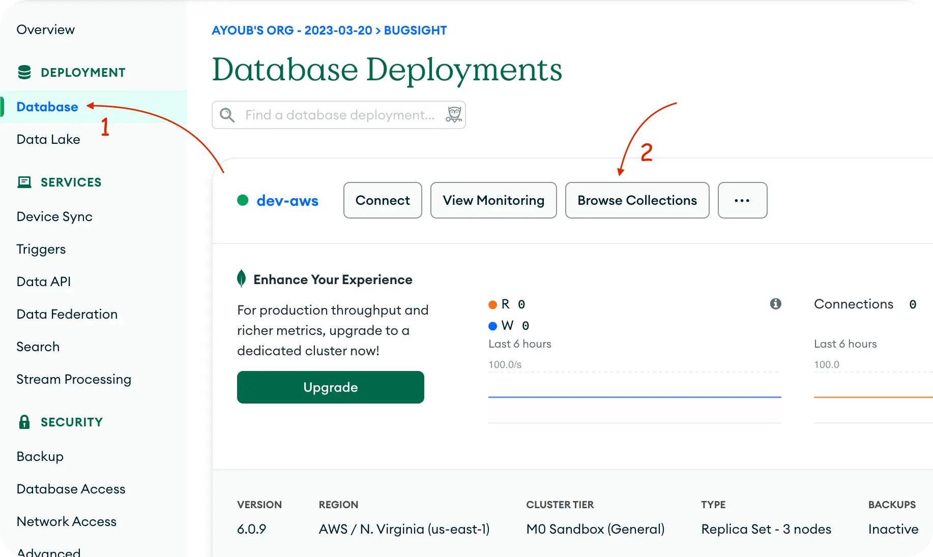933x557 pixels.
Task: Click the Security padlock icon
Action: click(x=24, y=422)
